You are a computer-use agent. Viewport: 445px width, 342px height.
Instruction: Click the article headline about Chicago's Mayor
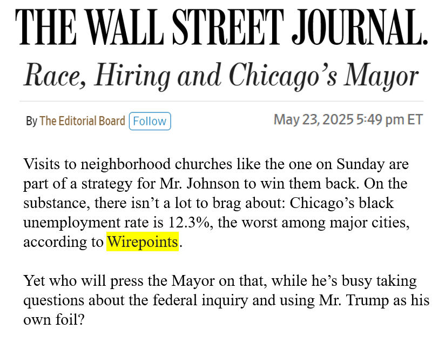tap(221, 75)
